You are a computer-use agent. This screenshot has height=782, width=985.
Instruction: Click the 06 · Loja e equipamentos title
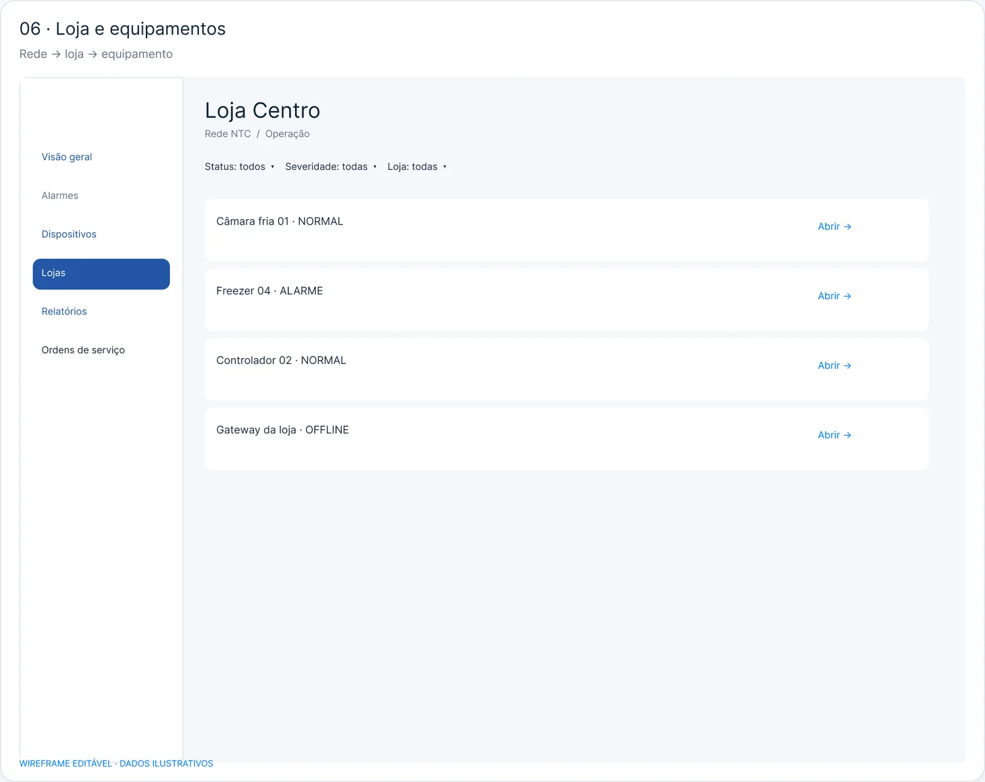[x=123, y=29]
